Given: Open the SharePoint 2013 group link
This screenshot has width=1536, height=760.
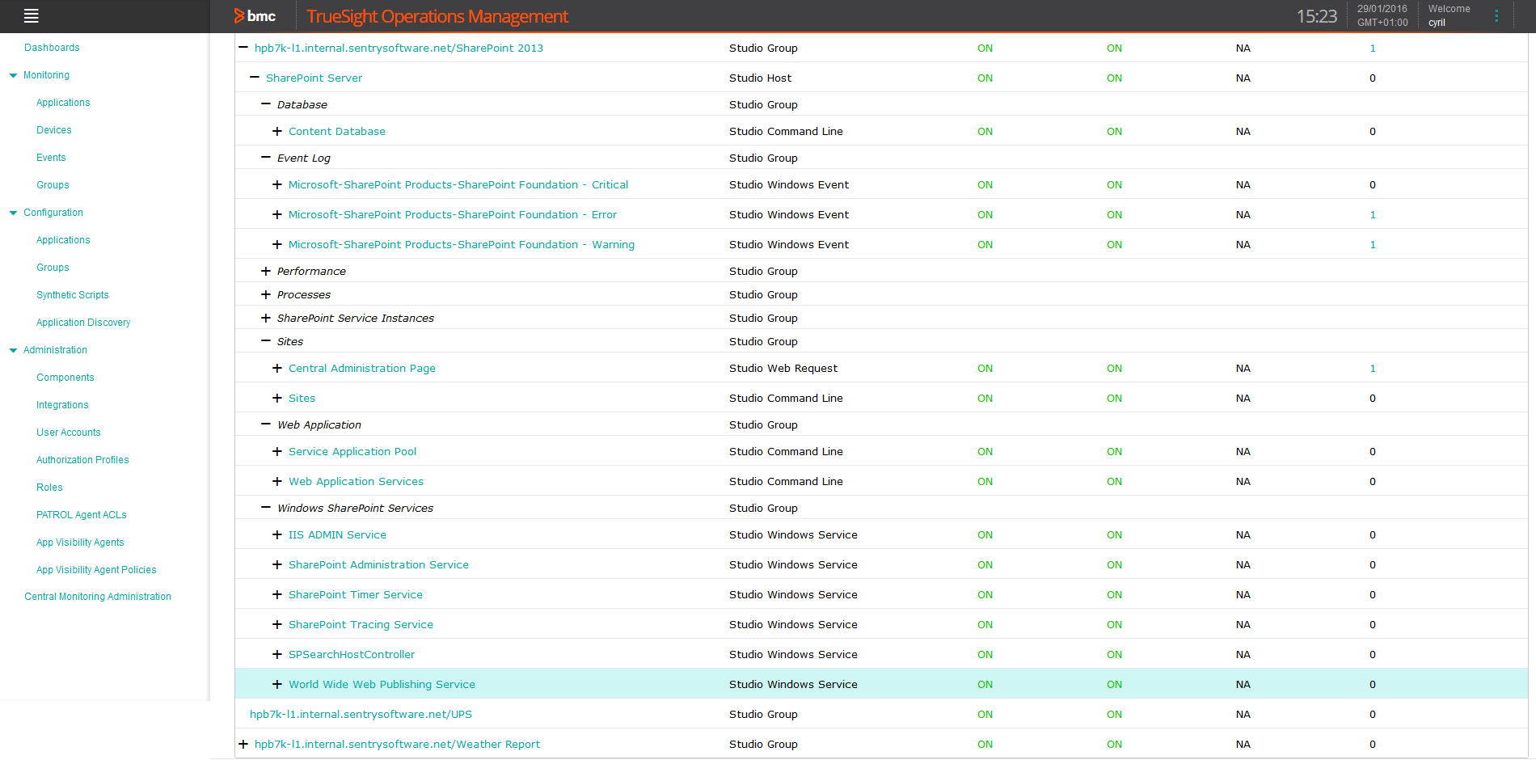Looking at the screenshot, I should (x=399, y=48).
